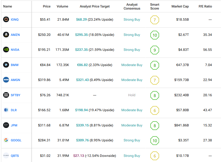Open the QBTS ticker link

[x=15, y=156]
